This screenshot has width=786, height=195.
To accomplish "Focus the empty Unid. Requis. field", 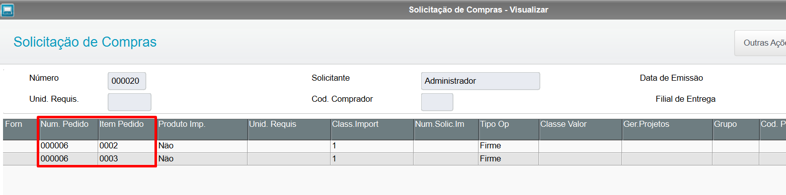I will [129, 102].
